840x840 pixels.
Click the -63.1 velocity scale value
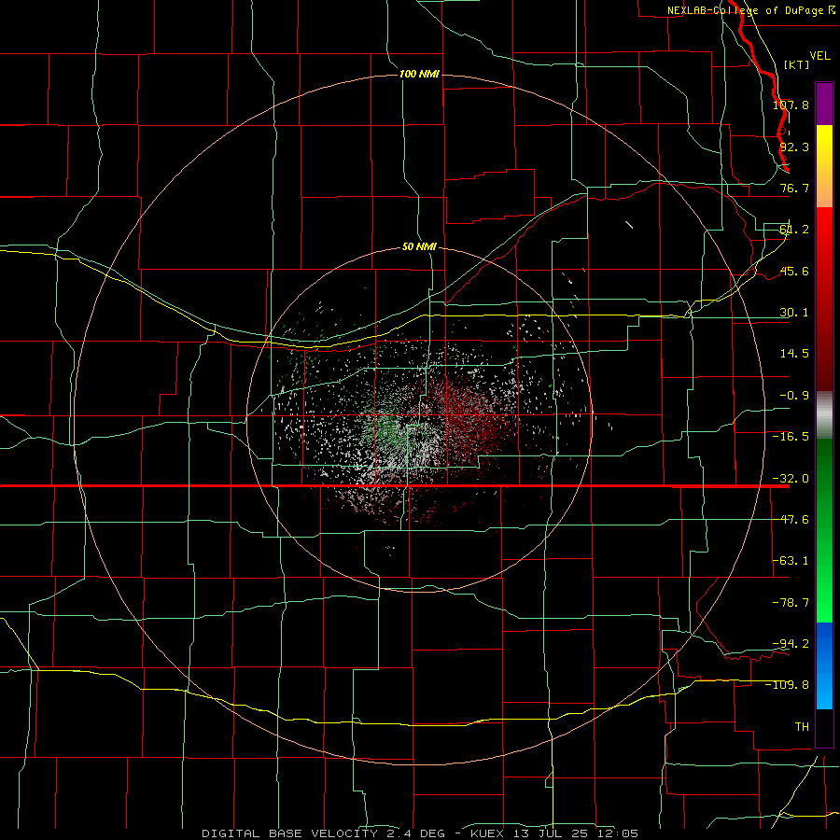click(x=791, y=561)
